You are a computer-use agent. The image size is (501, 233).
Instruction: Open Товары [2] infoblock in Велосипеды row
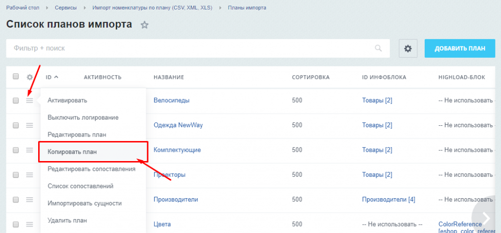pos(377,100)
